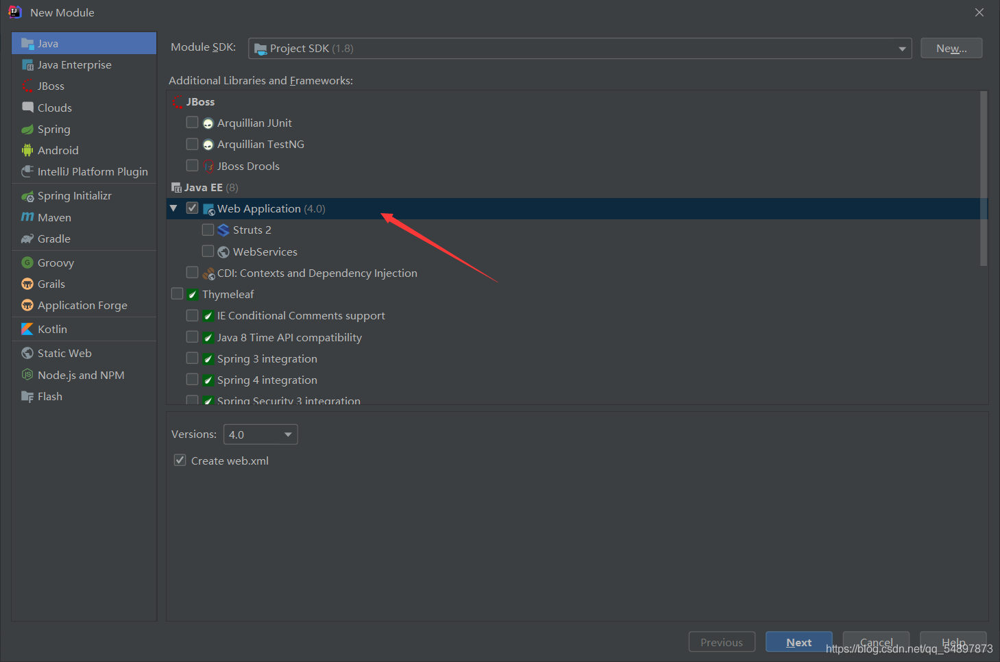Select Spring in module type list
Viewport: 1000px width, 662px height.
click(x=84, y=129)
